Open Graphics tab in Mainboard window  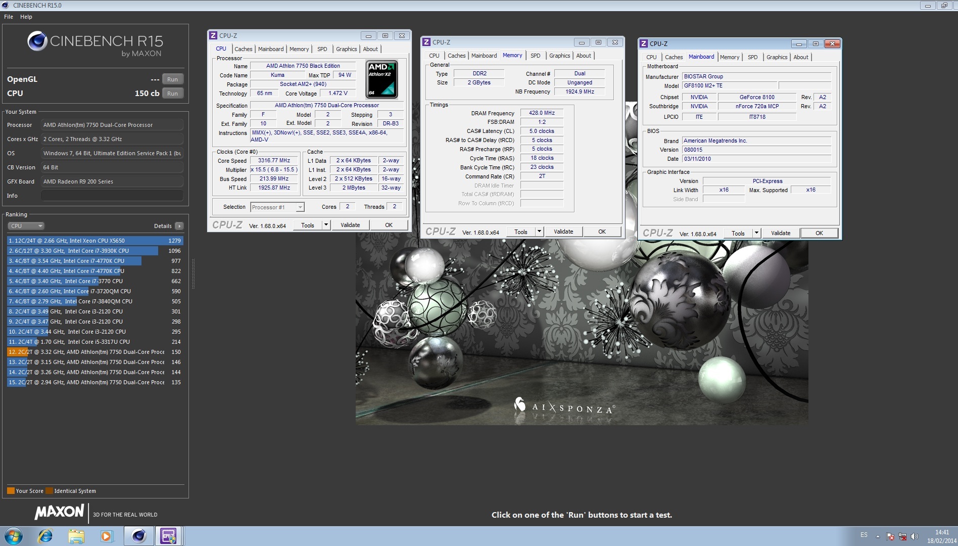point(777,57)
